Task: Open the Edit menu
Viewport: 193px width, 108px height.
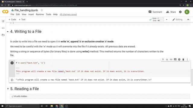Action: pyautogui.click(x=18, y=14)
